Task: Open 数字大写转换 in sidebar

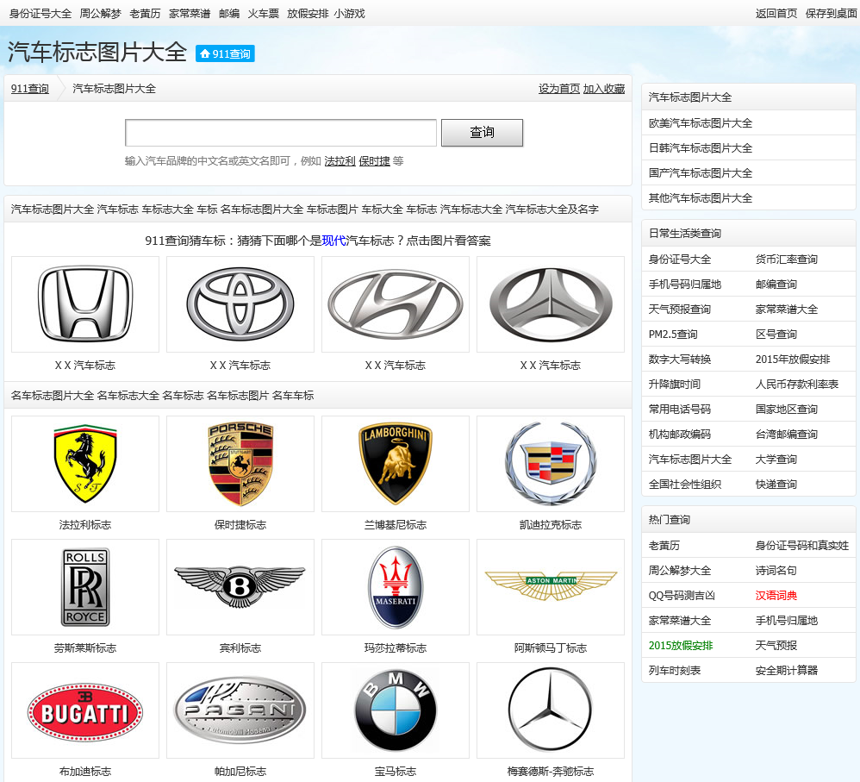Action: [680, 359]
